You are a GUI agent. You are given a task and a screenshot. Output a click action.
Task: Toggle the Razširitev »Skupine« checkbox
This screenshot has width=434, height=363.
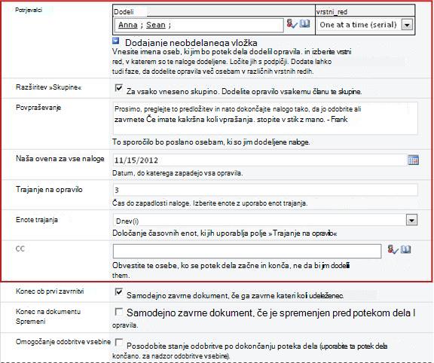(119, 88)
